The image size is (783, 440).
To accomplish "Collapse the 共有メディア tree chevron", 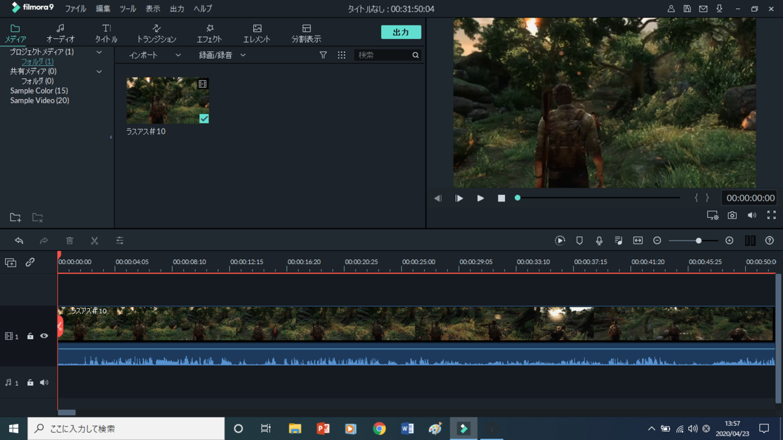I will click(x=99, y=72).
